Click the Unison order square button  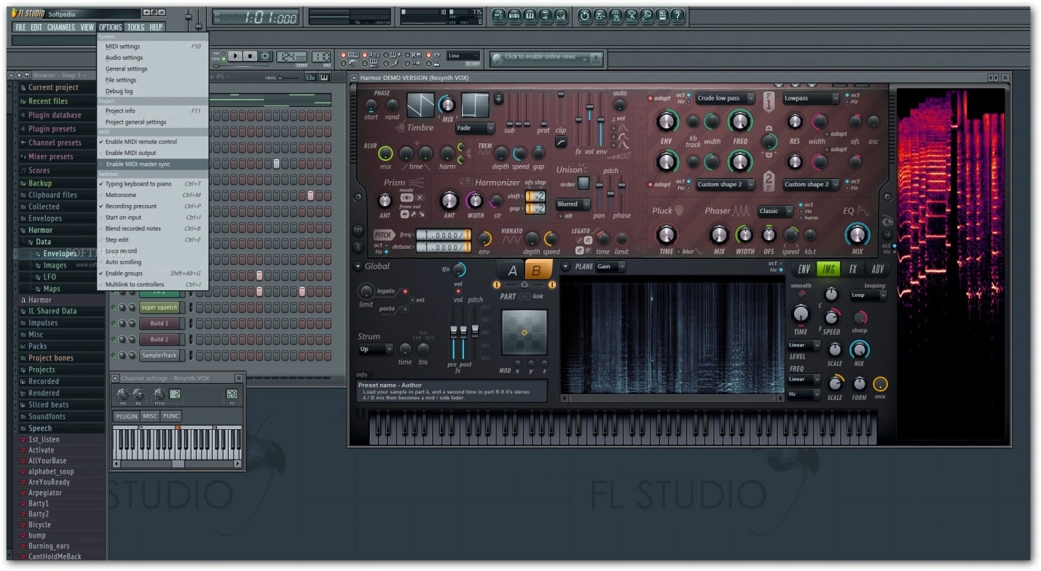click(x=584, y=183)
